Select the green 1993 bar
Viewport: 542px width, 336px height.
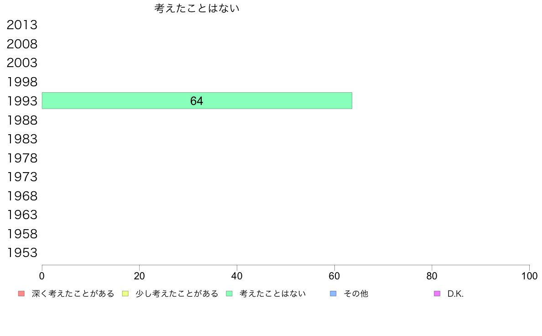point(197,101)
